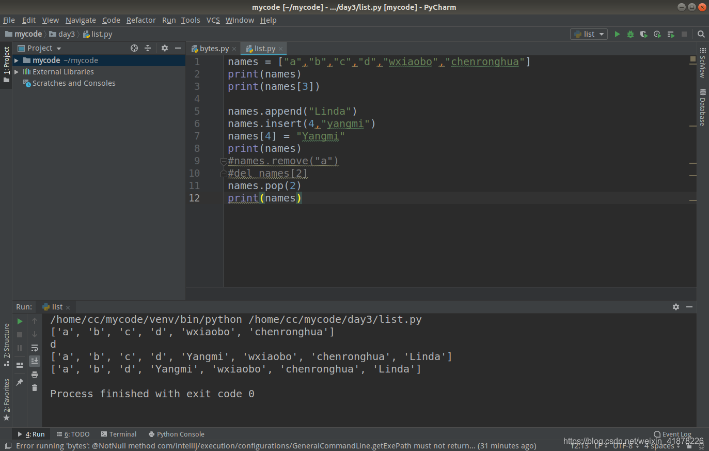Viewport: 709px width, 451px height.
Task: Change 4 spaces indent setting
Action: [661, 446]
